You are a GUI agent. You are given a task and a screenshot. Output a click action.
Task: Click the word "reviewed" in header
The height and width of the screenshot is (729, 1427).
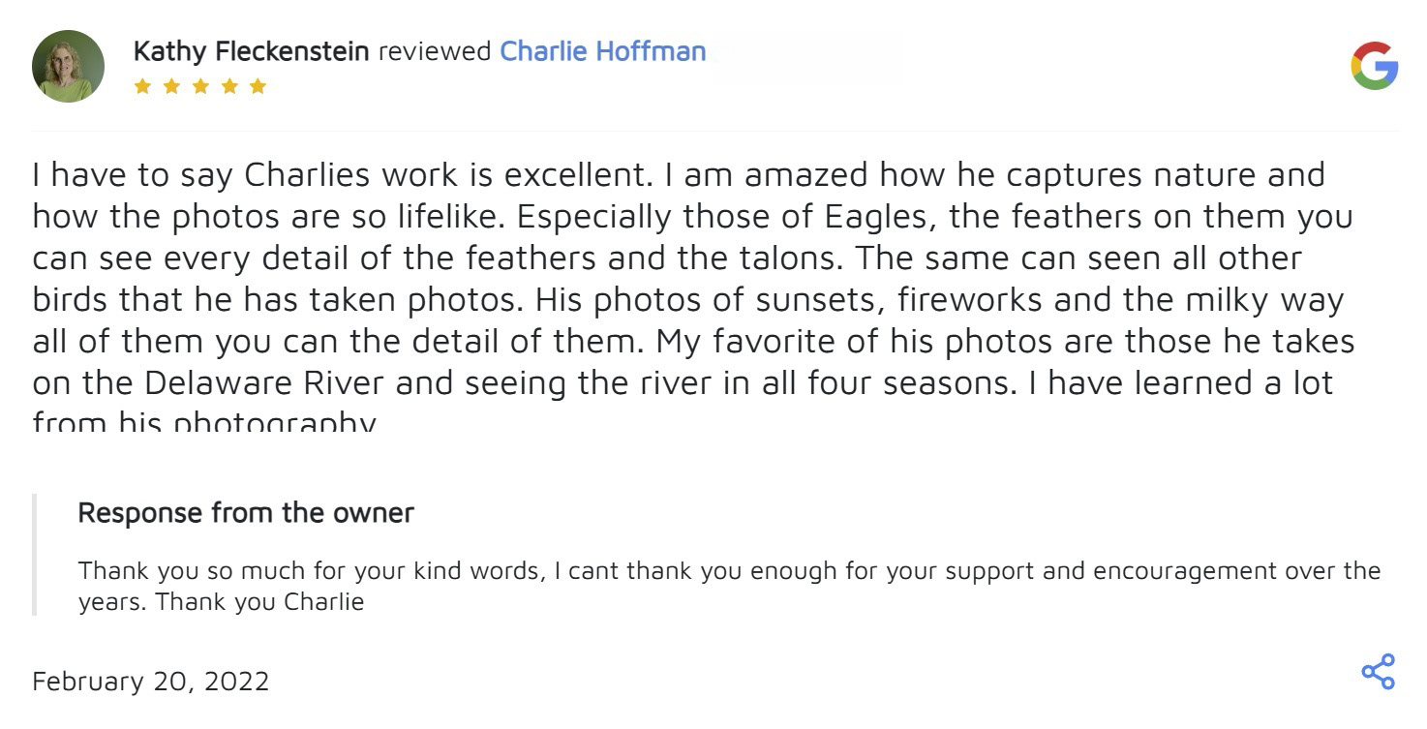(x=435, y=51)
